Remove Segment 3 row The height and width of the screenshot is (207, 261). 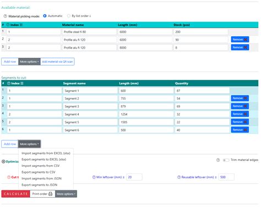(240, 106)
